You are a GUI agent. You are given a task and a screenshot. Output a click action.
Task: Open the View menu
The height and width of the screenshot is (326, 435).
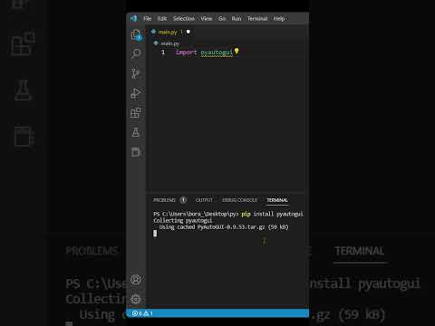tap(207, 19)
